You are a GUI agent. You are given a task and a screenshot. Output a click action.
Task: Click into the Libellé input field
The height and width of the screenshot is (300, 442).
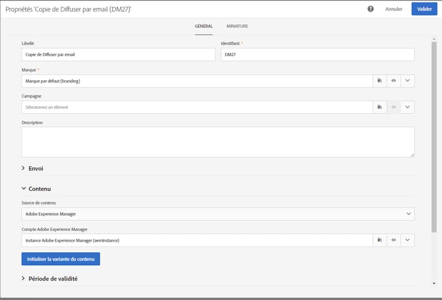click(x=118, y=54)
